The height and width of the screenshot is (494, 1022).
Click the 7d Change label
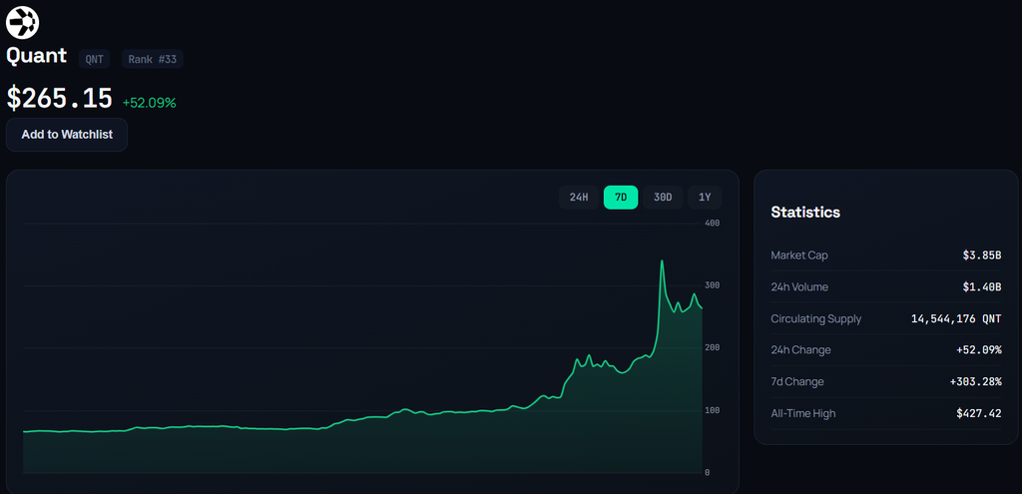coord(797,382)
